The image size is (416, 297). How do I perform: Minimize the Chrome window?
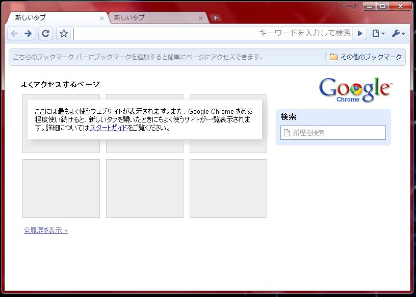pos(370,6)
